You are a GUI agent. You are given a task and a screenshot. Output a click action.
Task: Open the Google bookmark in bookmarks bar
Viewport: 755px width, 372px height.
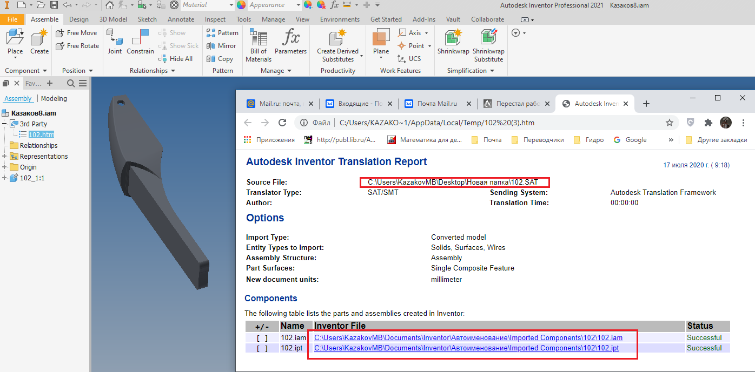[x=630, y=140]
